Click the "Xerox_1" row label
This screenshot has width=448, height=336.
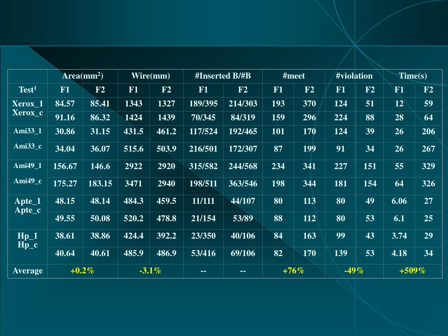click(28, 103)
